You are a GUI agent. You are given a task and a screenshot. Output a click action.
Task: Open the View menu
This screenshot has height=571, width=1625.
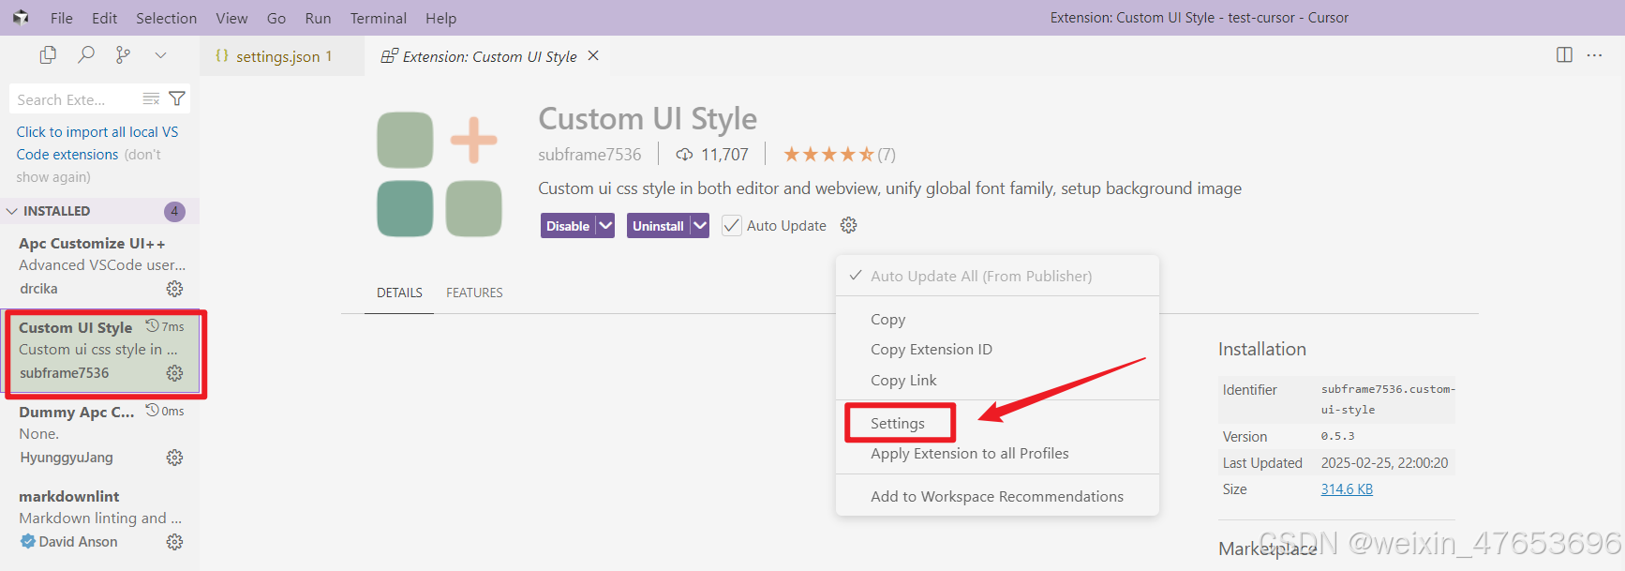tap(231, 18)
